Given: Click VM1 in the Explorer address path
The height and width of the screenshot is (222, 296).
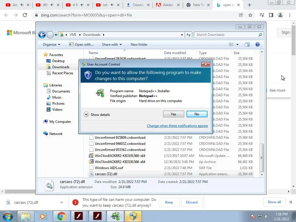Looking at the screenshot, I should [x=73, y=35].
